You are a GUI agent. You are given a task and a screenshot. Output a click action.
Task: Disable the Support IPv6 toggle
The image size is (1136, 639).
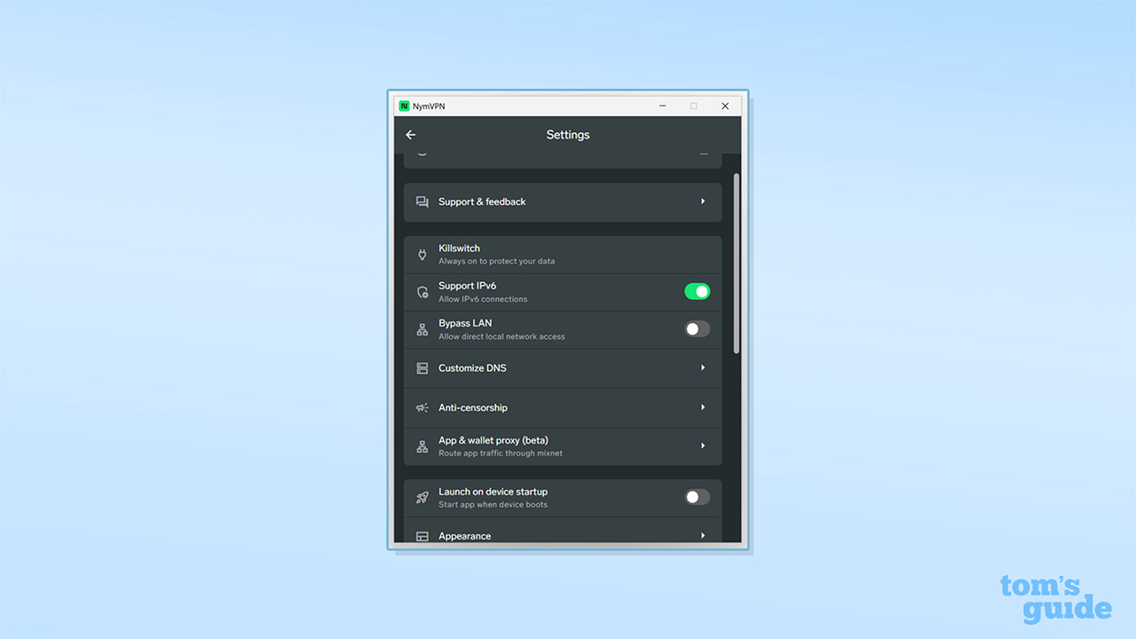click(x=698, y=291)
